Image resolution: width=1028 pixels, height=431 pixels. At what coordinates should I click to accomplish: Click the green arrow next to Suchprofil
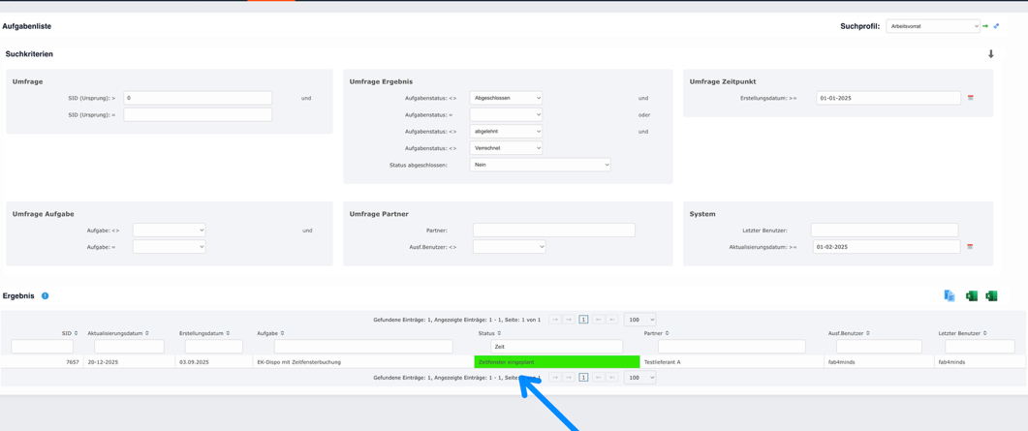coord(985,26)
